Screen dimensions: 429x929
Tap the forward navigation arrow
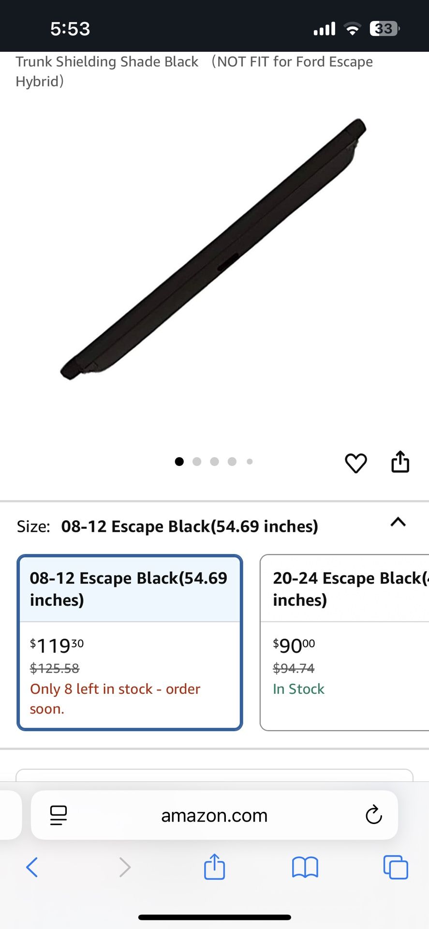click(125, 867)
